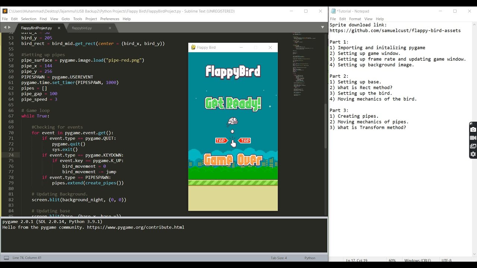Open the Goto menu
This screenshot has height=268, width=477.
pos(66,19)
